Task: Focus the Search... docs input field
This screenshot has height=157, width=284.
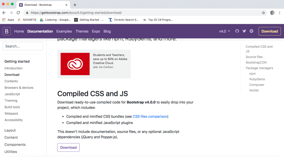Action: click(x=23, y=46)
